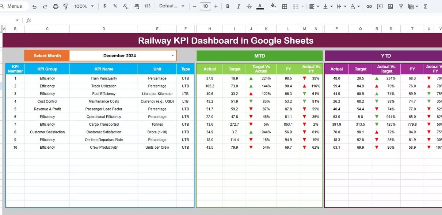Click the Insert link icon
This screenshot has height=215, width=442.
[369, 7]
